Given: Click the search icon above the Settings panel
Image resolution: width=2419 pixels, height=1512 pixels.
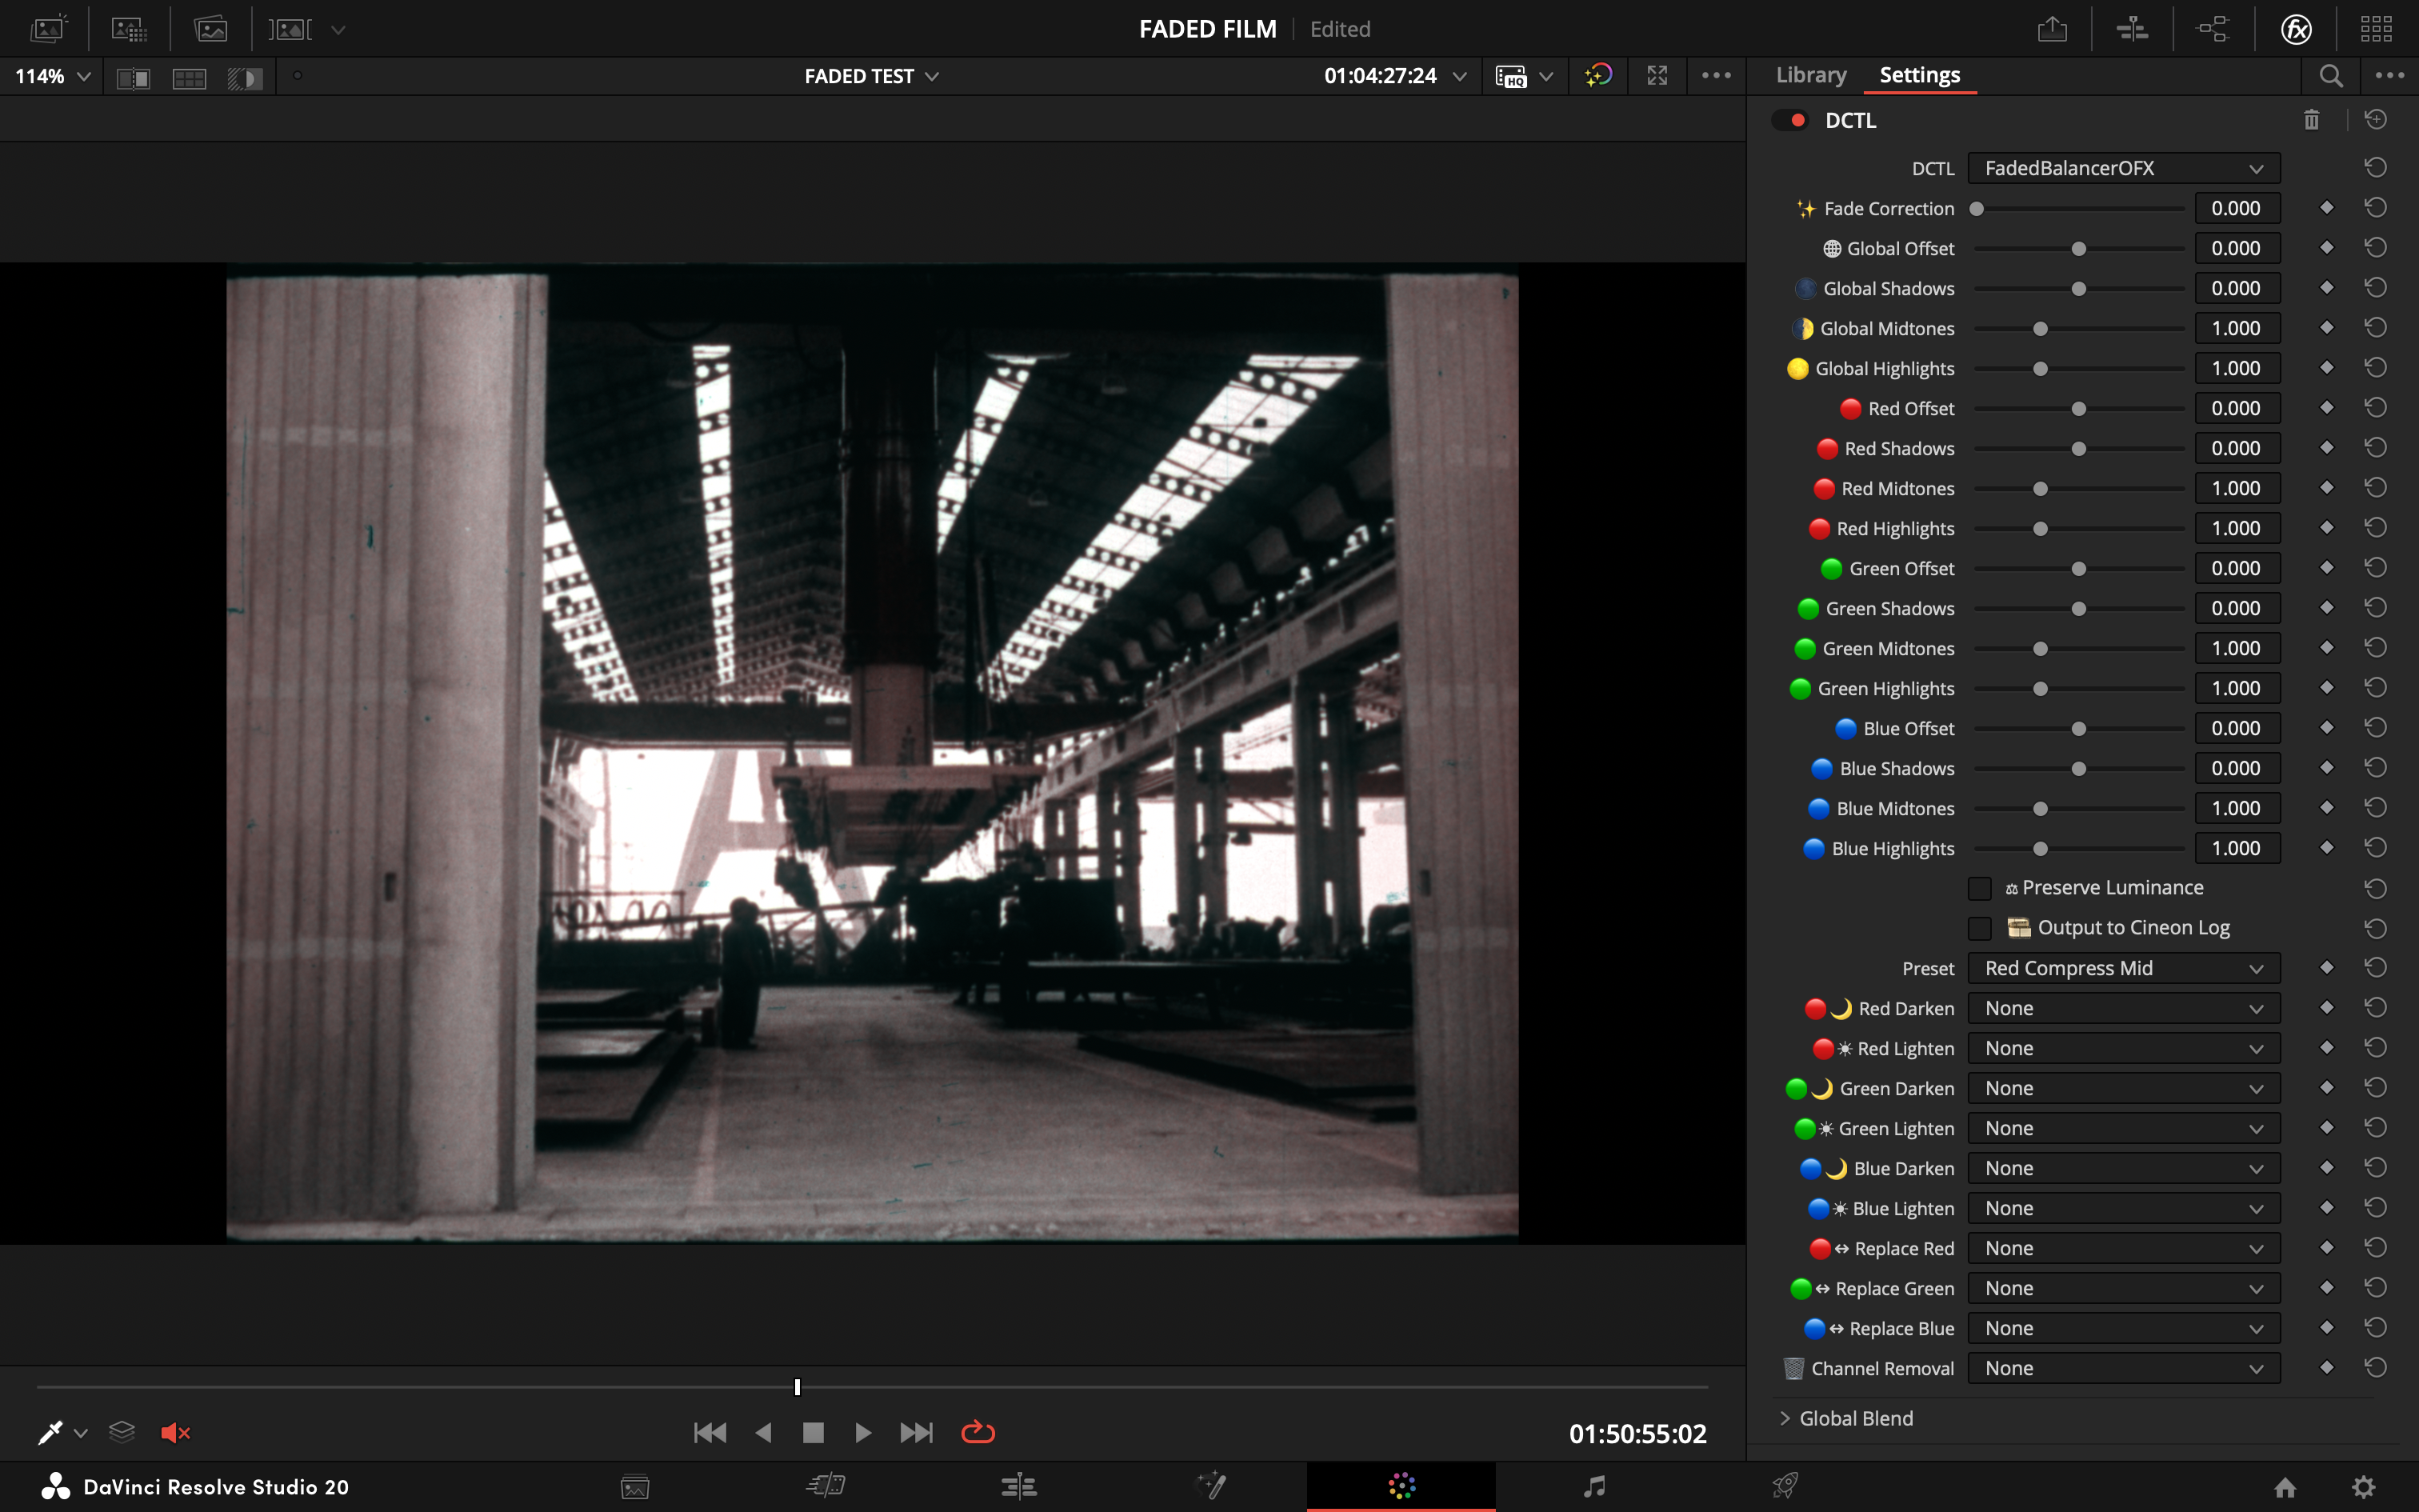Looking at the screenshot, I should 2329,75.
